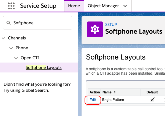This screenshot has height=116, width=165.
Task: Toggle the Default checkmark for Bright Pattern
Action: click(x=152, y=99)
